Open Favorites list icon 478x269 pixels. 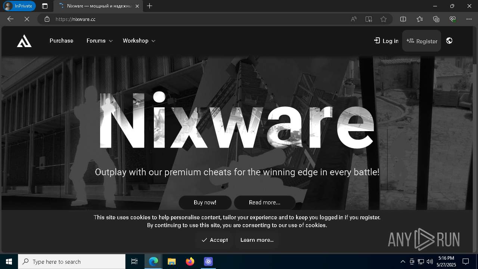click(x=420, y=19)
